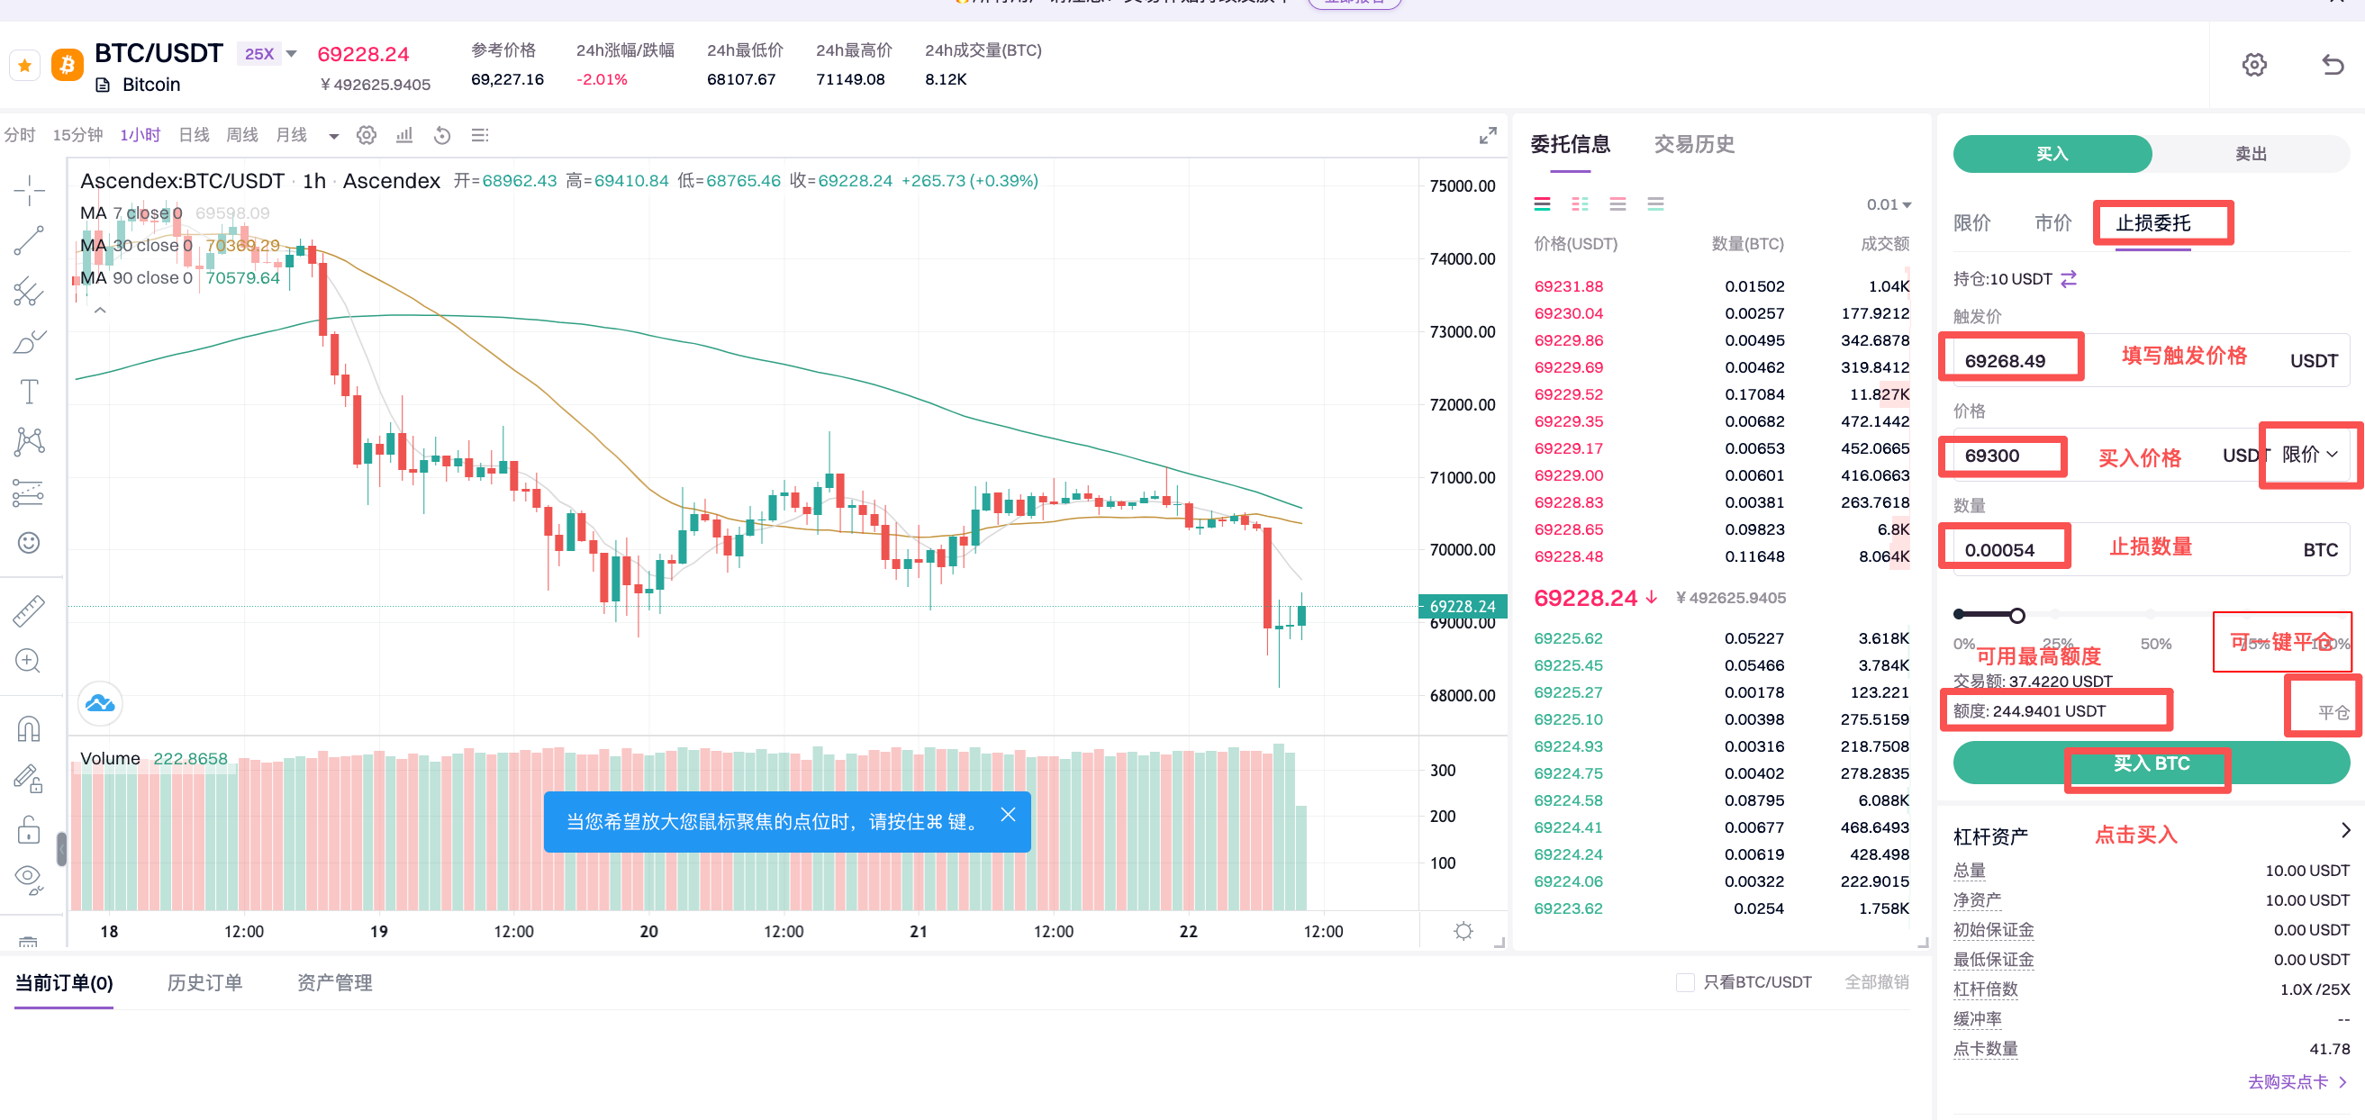2365x1120 pixels.
Task: Click the 买入 BTC button
Action: pos(2150,763)
